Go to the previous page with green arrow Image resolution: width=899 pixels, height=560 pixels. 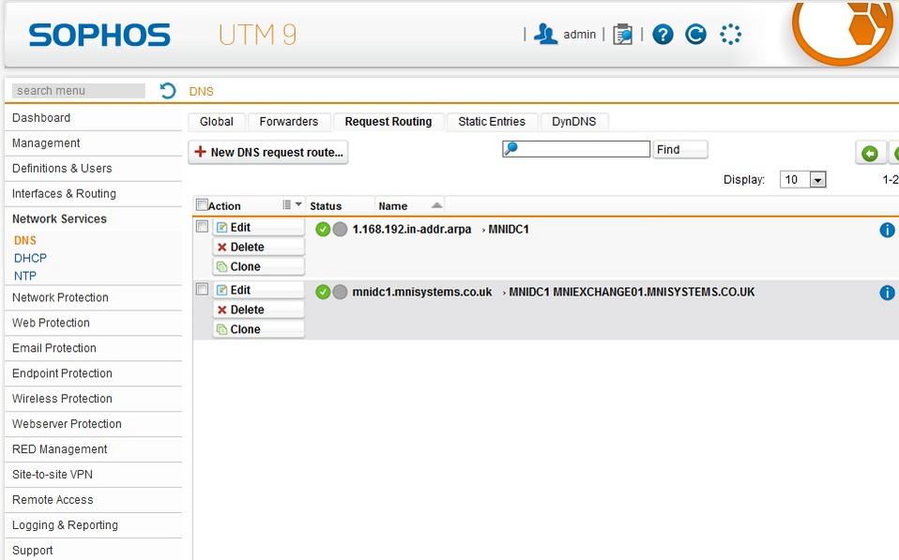tap(870, 153)
